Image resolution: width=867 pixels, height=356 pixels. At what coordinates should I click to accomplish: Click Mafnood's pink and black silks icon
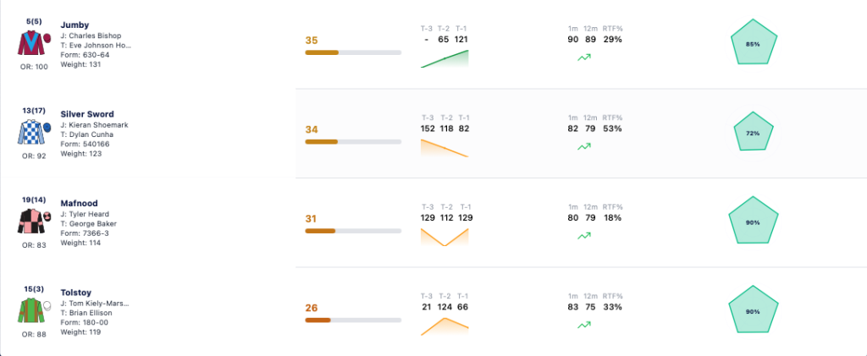pos(30,222)
